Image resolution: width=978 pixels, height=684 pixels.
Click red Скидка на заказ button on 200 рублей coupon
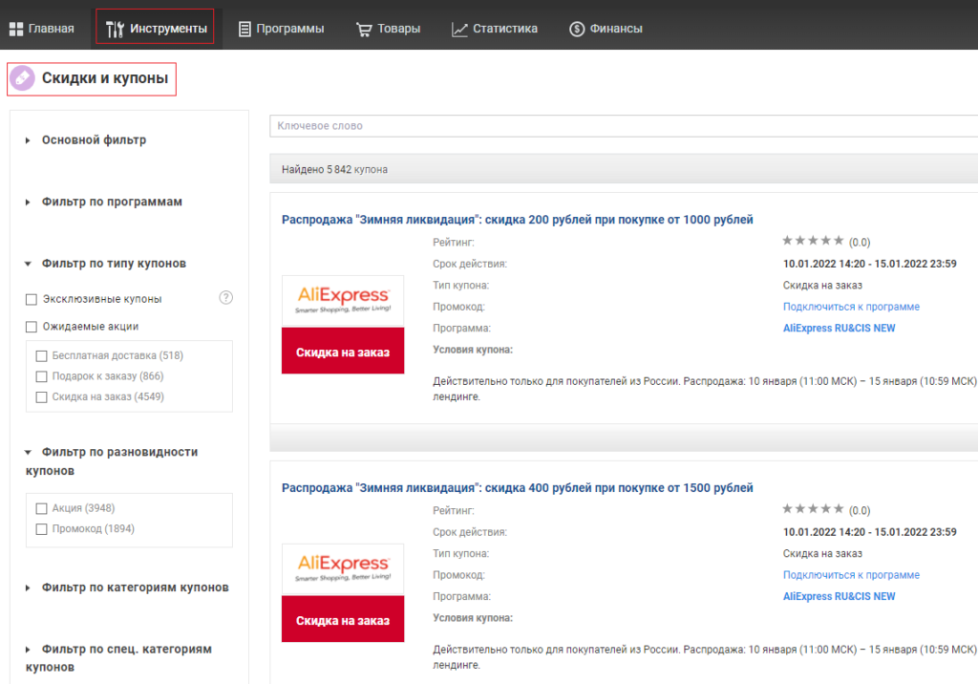[x=343, y=351]
